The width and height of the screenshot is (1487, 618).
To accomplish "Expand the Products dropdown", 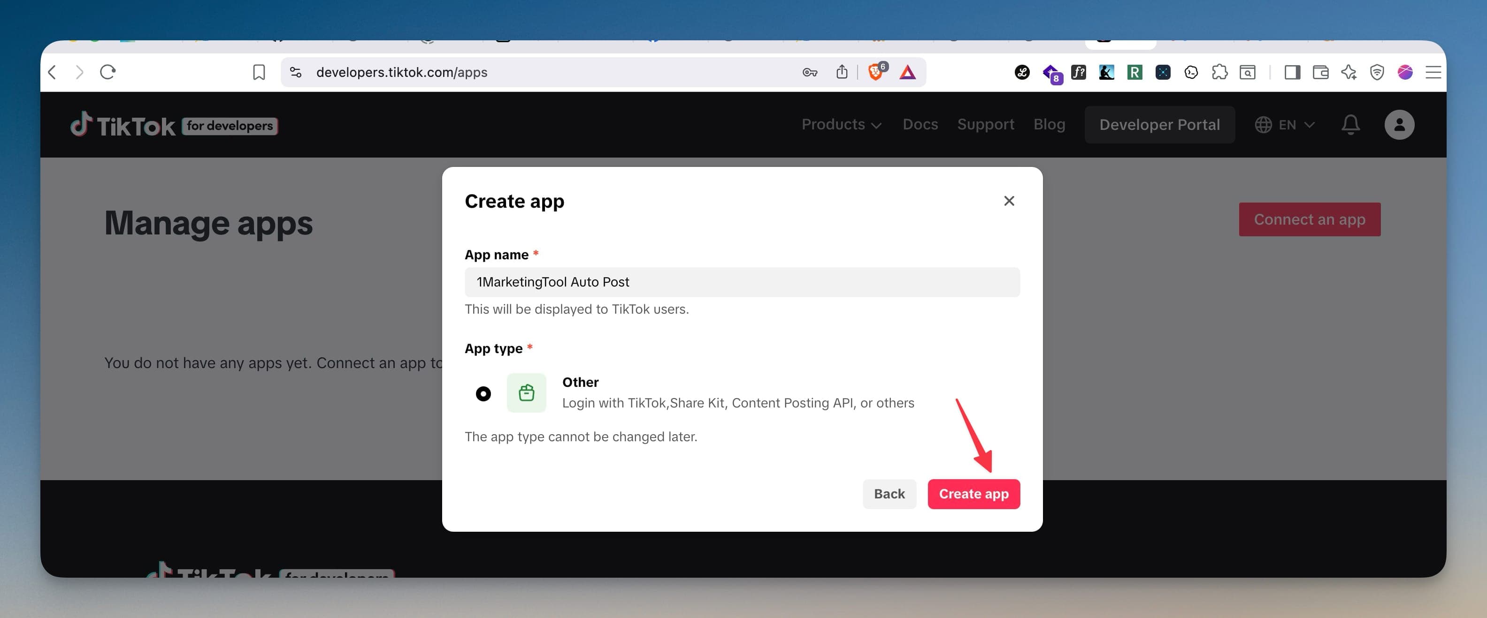I will 841,125.
